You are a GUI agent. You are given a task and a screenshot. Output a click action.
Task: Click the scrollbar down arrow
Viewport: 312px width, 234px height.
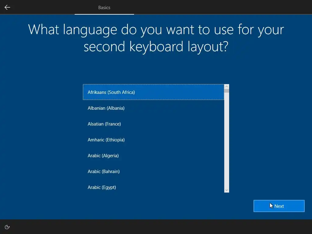click(226, 190)
